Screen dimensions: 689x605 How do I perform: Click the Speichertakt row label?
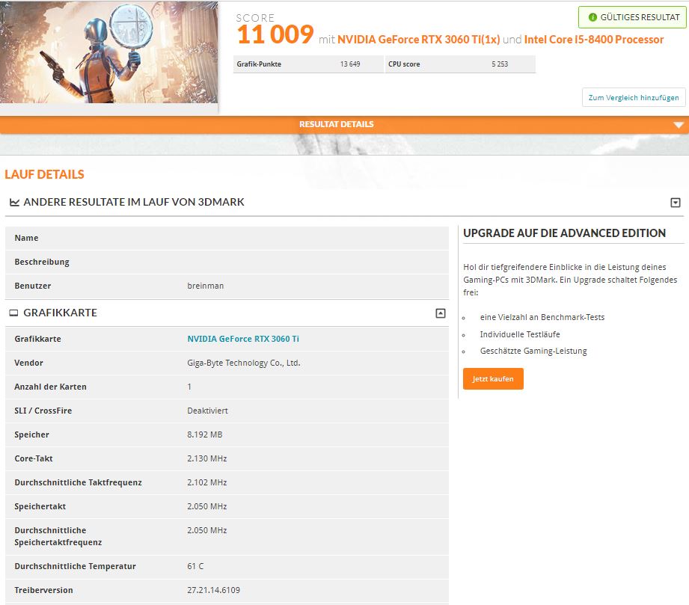click(40, 506)
